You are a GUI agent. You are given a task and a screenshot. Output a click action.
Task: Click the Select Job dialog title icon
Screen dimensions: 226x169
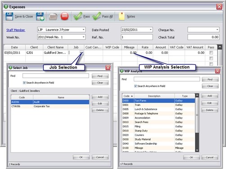(10, 67)
